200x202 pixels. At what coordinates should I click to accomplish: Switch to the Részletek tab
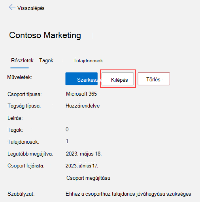point(22,61)
